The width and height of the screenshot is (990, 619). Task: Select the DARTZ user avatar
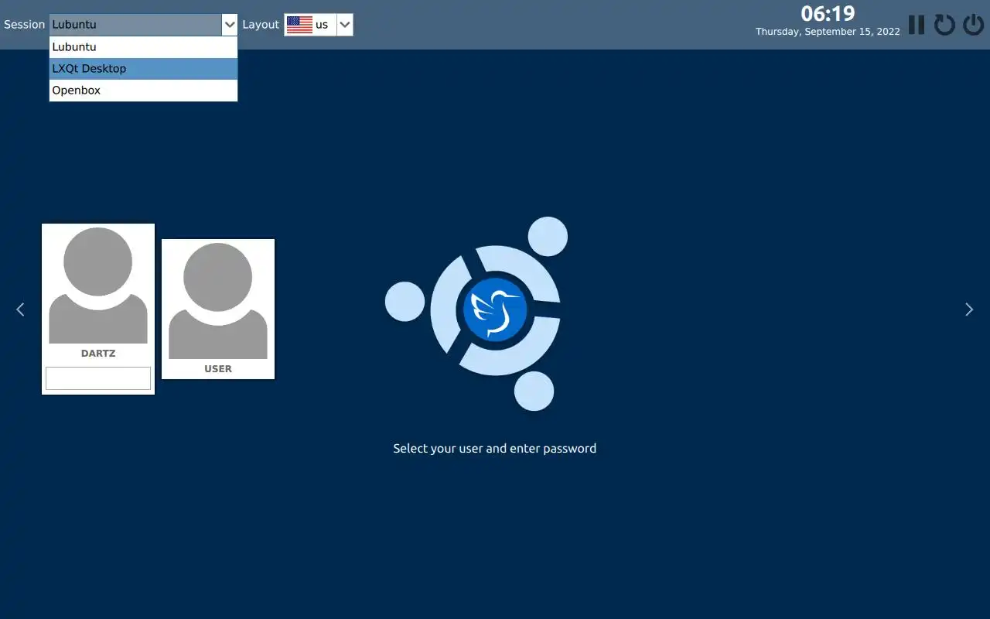[x=98, y=286]
